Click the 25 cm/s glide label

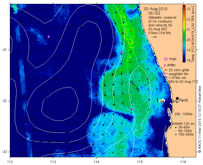pos(179,70)
